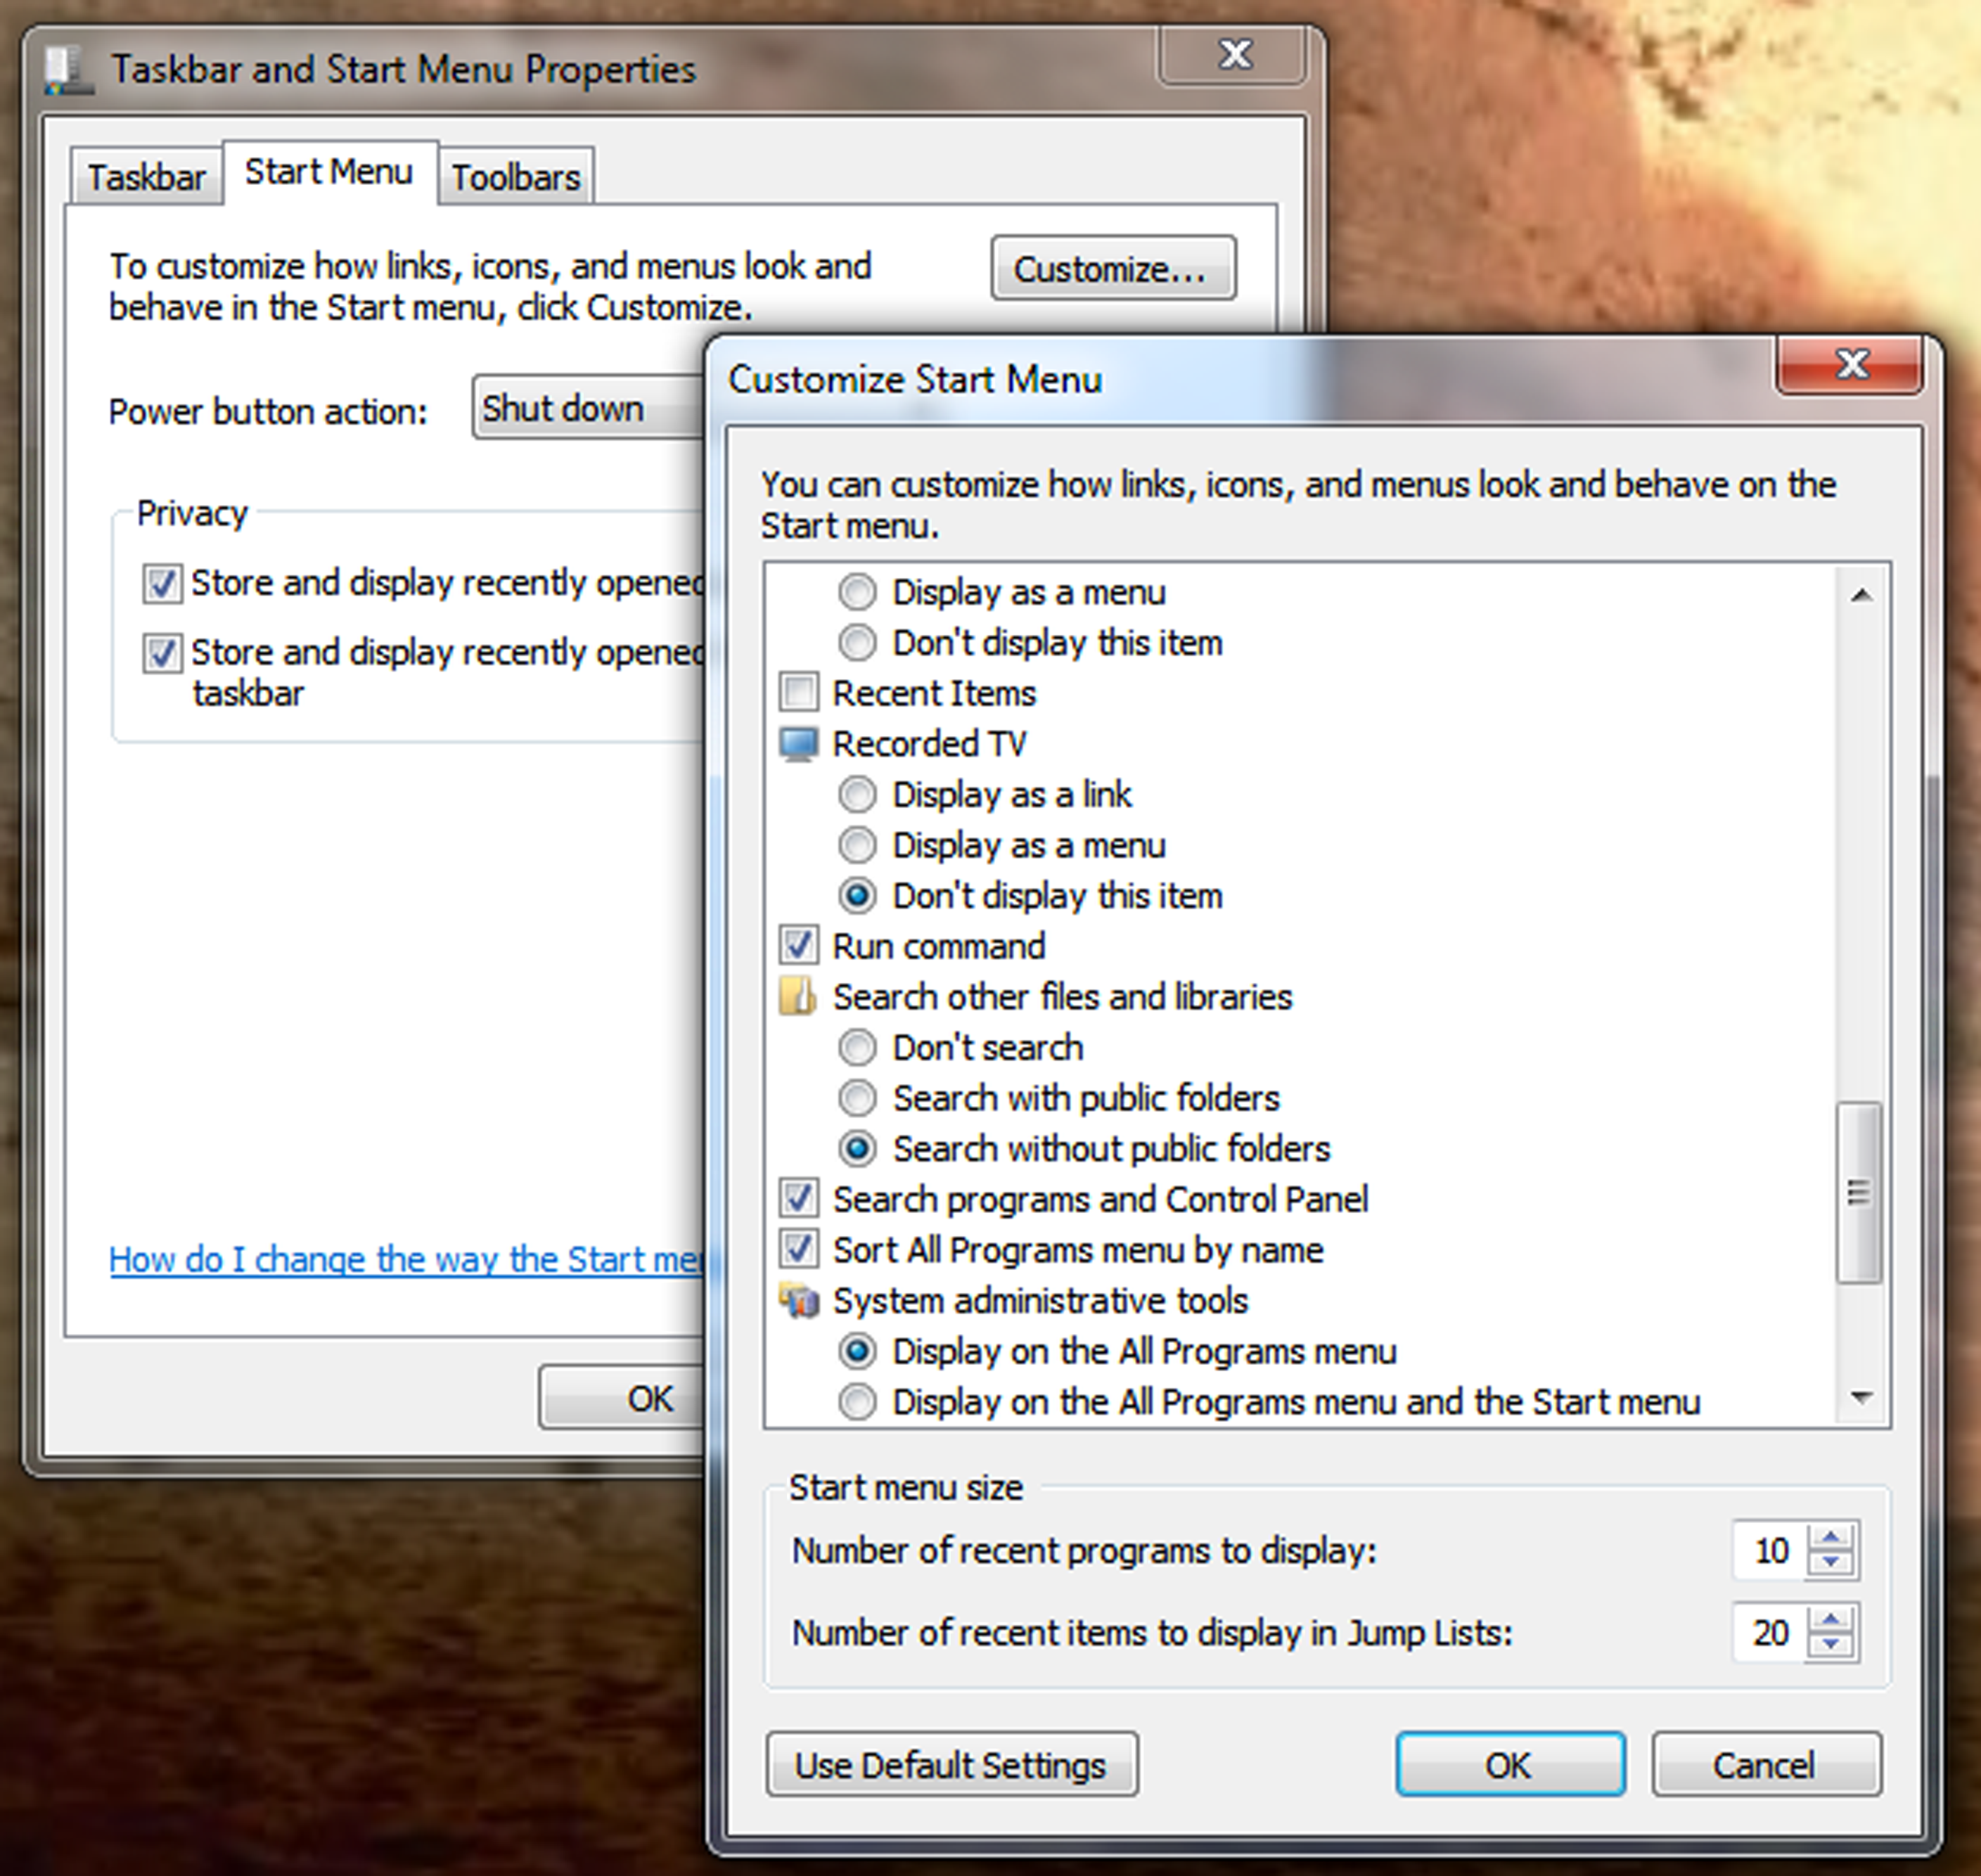Image resolution: width=1981 pixels, height=1876 pixels.
Task: Choose Display as a link for Recorded TV
Action: [x=857, y=795]
